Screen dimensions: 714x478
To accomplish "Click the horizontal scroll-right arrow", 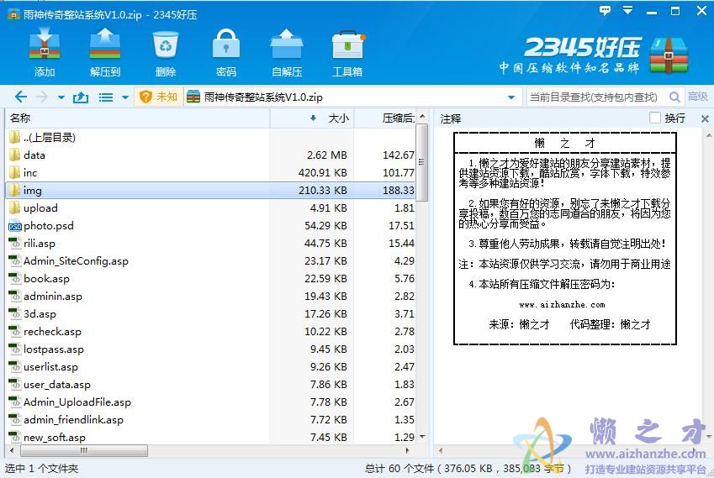I will [x=407, y=451].
